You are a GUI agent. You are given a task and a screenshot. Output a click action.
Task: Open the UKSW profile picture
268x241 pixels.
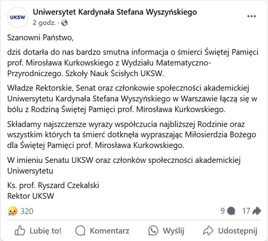pyautogui.click(x=18, y=18)
